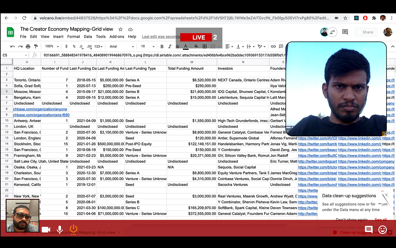Open the View menu
This screenshot has height=248, width=396.
(x=45, y=37)
